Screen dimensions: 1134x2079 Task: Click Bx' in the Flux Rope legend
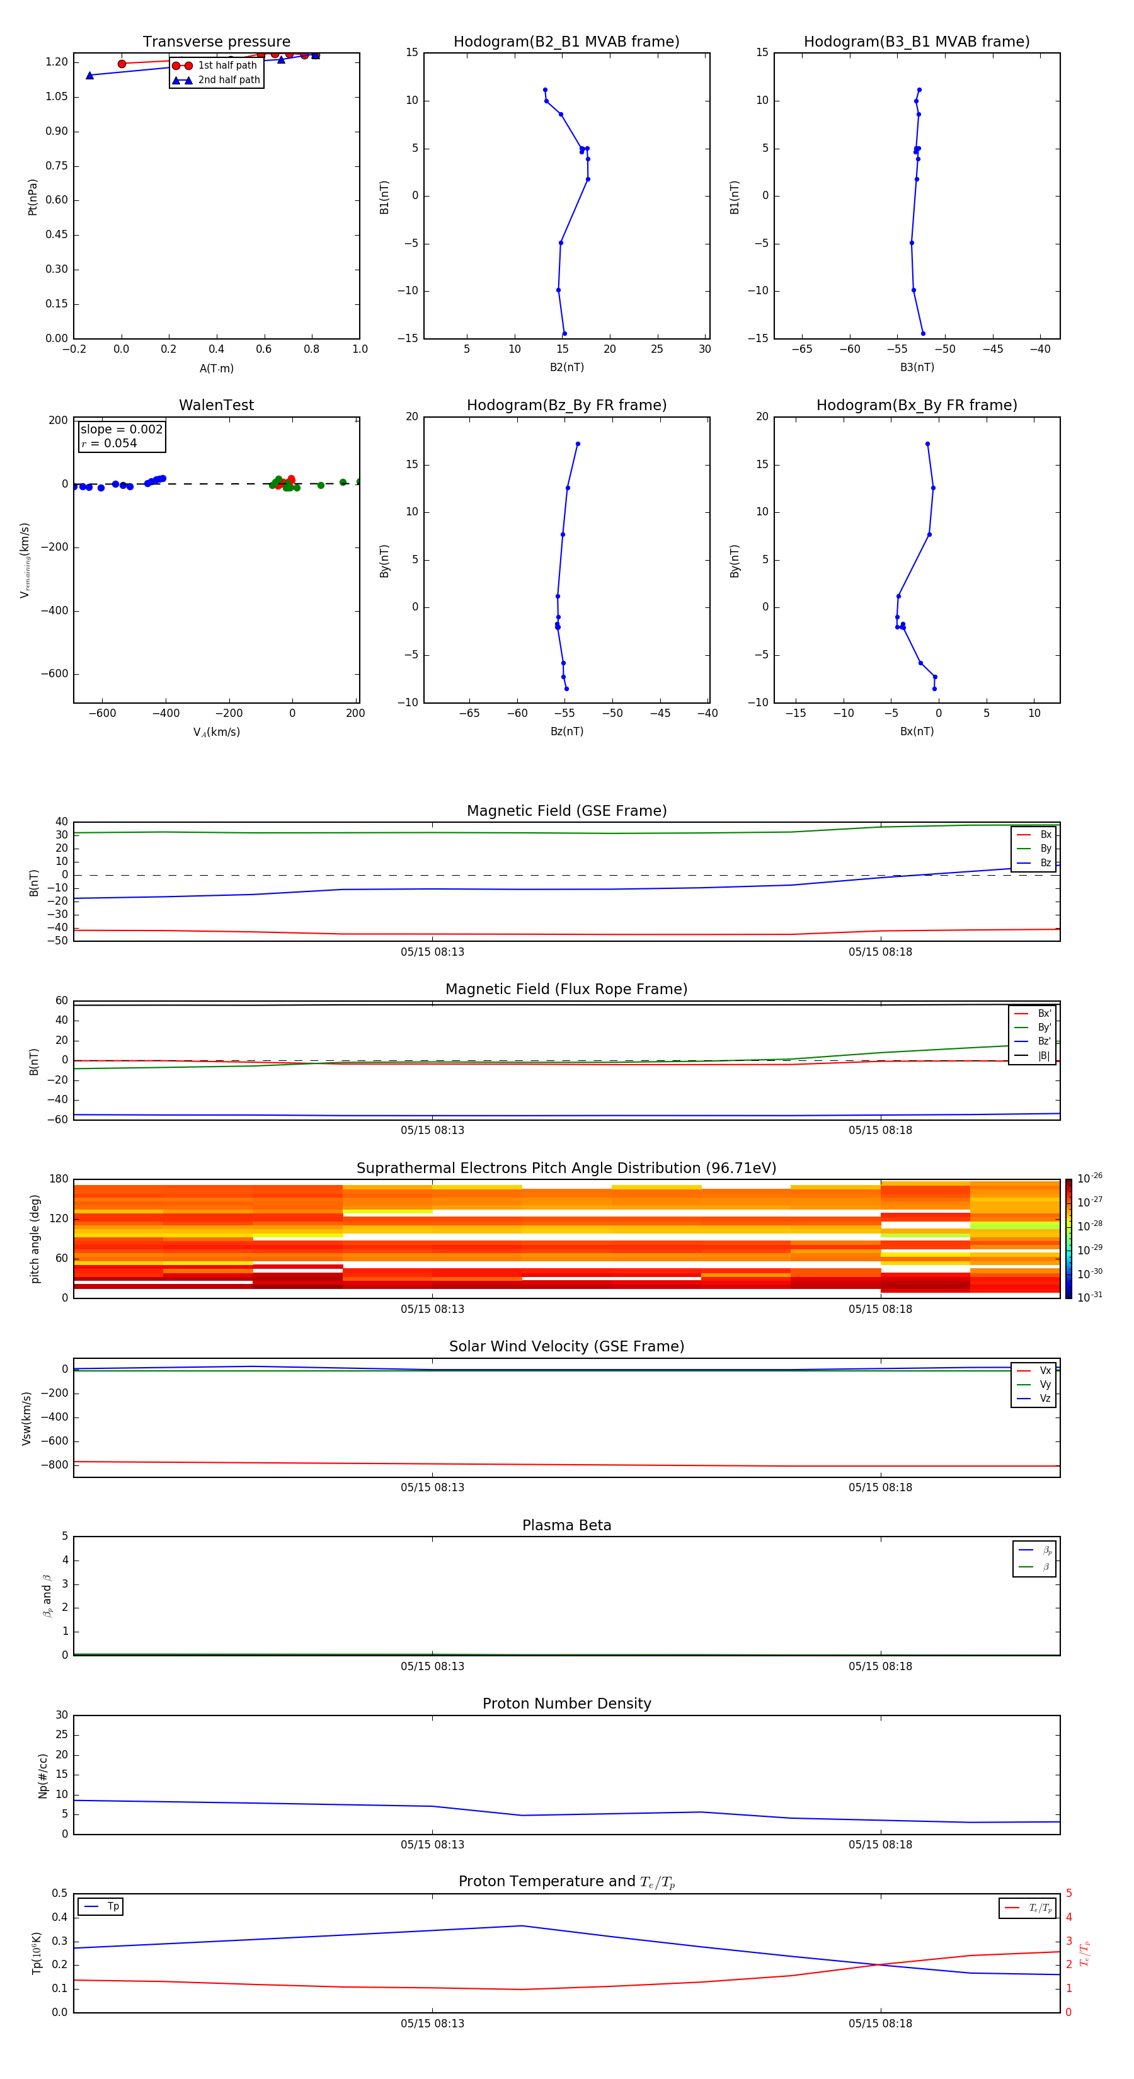pos(1033,1014)
